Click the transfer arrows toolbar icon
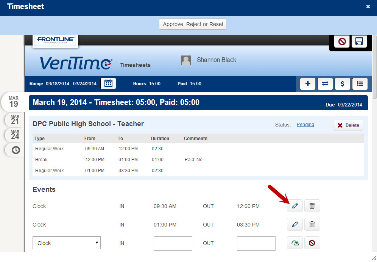The width and height of the screenshot is (377, 262). (x=325, y=83)
